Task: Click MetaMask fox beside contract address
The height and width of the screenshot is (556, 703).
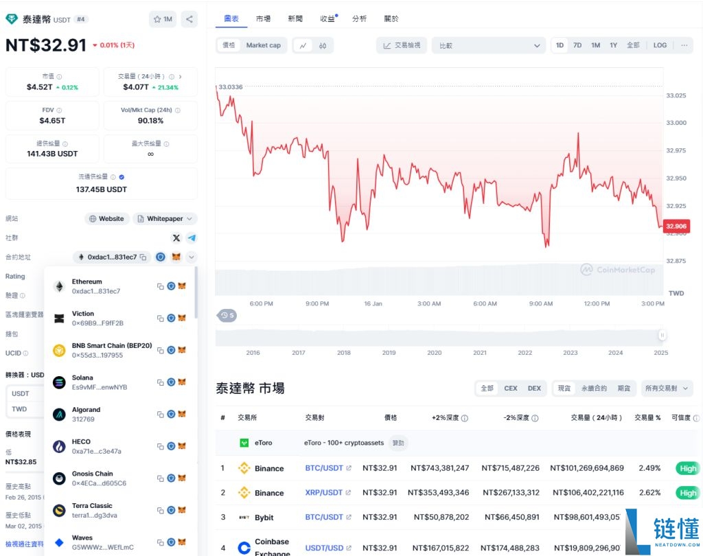Action: 176,257
